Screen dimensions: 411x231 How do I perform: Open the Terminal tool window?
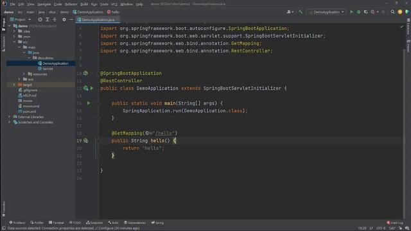pos(57,223)
